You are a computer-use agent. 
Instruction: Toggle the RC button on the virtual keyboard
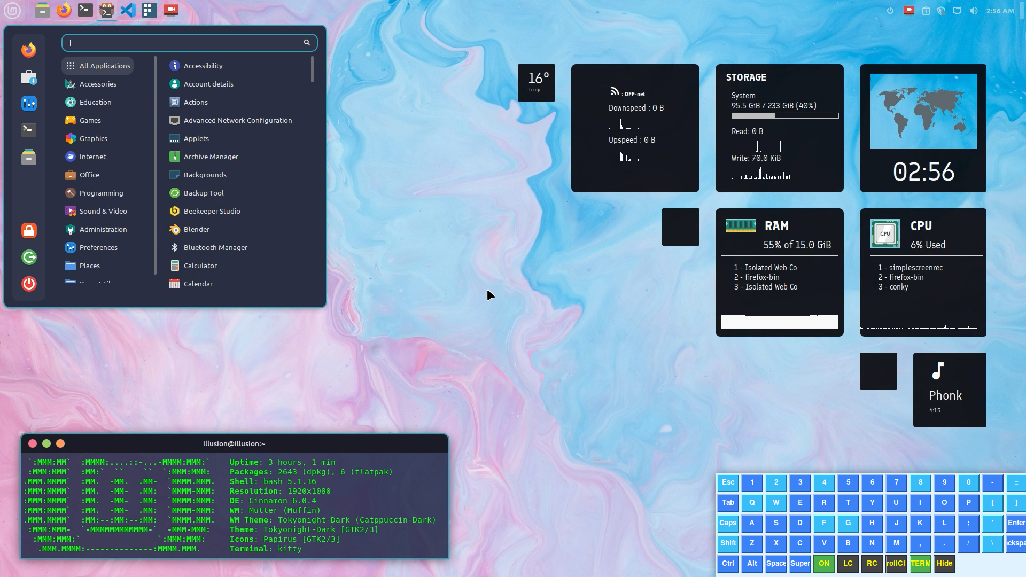(872, 564)
